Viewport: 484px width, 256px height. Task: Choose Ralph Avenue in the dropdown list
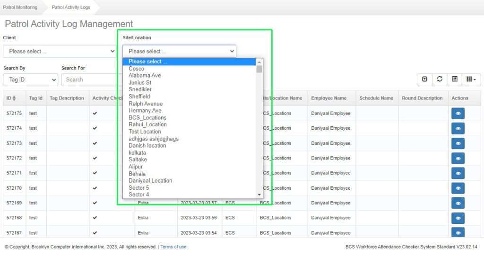point(146,104)
